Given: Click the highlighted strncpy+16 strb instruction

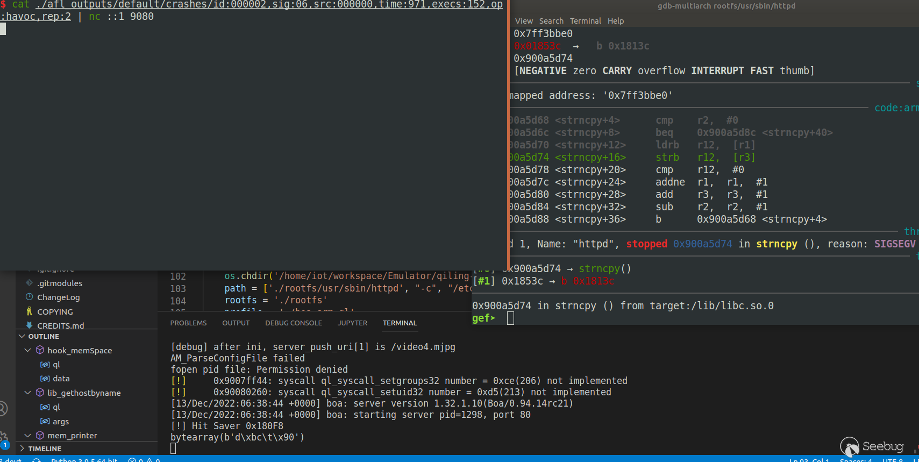Looking at the screenshot, I should 632,158.
